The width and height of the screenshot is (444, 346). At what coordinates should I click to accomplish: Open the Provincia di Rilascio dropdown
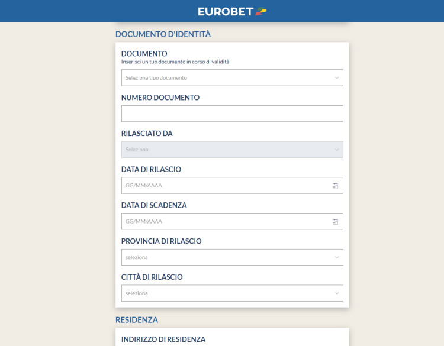pyautogui.click(x=225, y=257)
